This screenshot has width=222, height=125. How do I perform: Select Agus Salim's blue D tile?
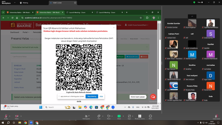(211, 76)
